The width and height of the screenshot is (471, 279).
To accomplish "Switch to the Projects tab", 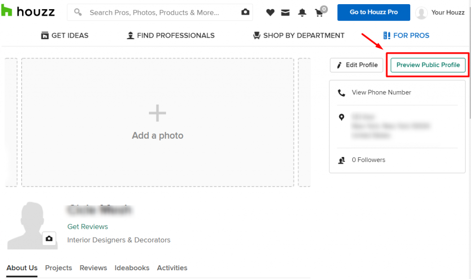I will point(58,268).
